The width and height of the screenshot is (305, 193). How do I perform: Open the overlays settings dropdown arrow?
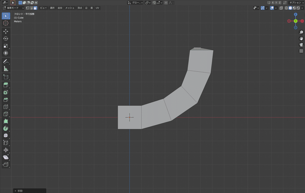click(x=276, y=8)
